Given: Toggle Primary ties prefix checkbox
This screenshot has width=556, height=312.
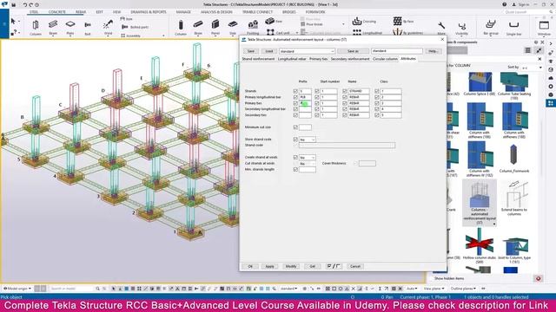Looking at the screenshot, I should [x=295, y=103].
